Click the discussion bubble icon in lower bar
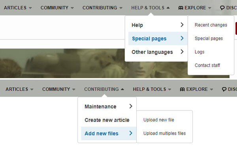 [x=224, y=89]
